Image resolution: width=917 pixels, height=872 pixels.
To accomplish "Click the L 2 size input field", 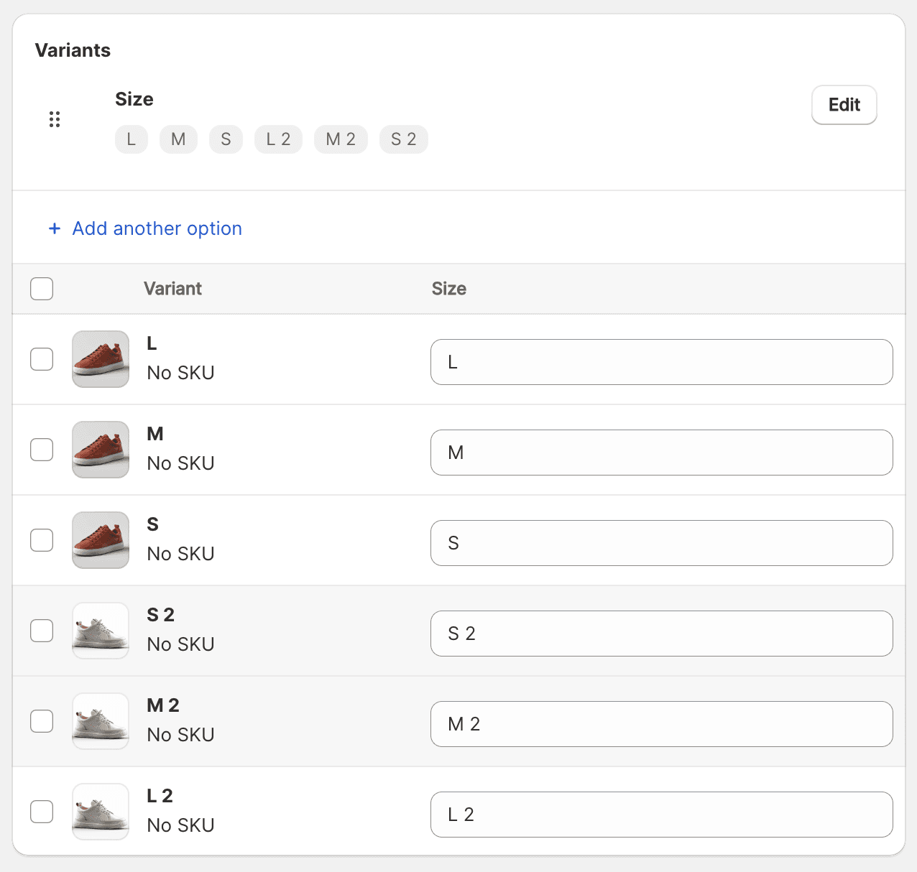I will 661,815.
